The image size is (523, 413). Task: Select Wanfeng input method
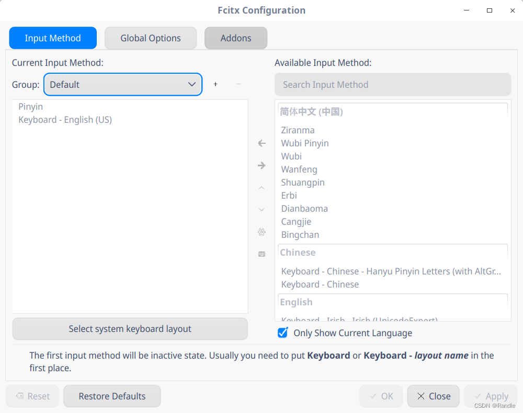[x=393, y=169]
